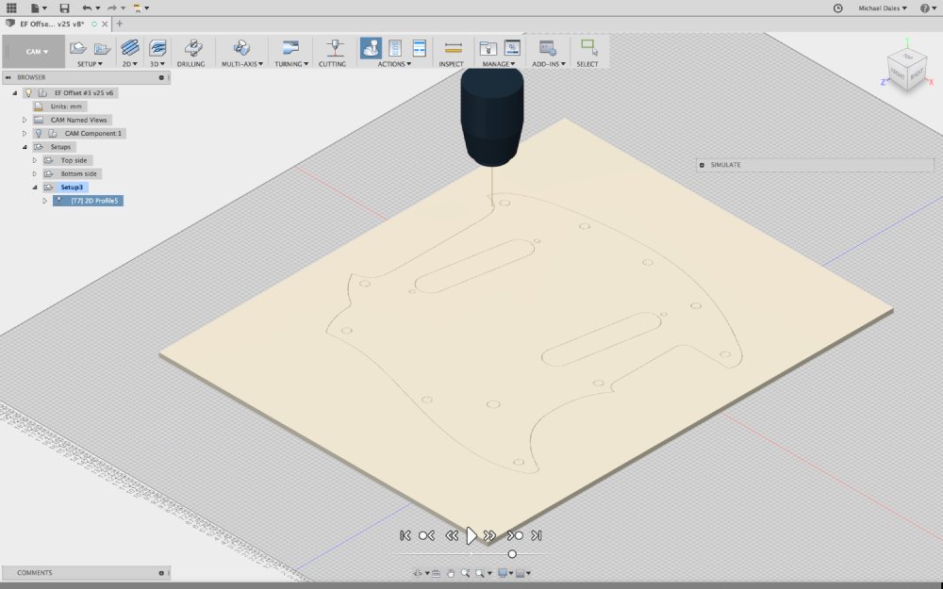Image resolution: width=943 pixels, height=589 pixels.
Task: Open the SETUP dropdown menu
Action: point(90,64)
